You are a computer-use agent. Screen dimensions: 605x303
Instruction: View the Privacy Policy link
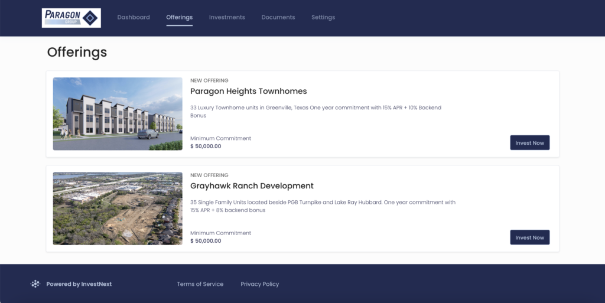[259, 284]
